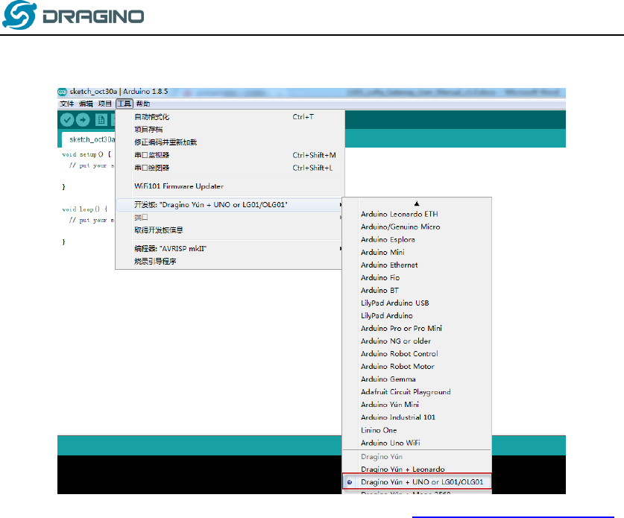Select Linino One board
This screenshot has height=518, width=624.
(x=417, y=431)
